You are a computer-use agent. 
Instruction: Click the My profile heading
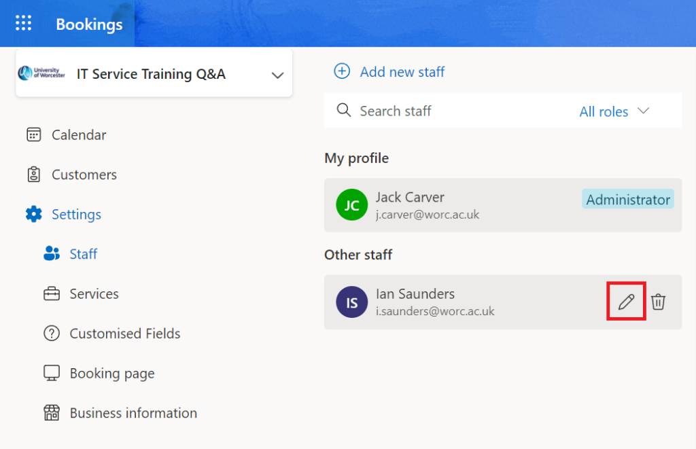tap(356, 158)
